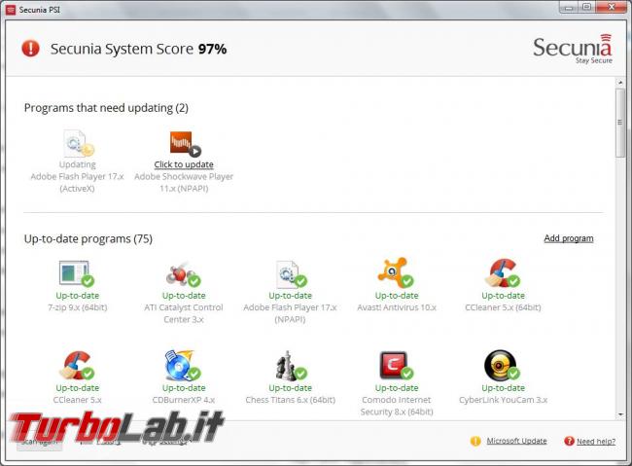Click the yellow warning icon beside Microsoft Update
Image resolution: width=632 pixels, height=466 pixels.
tap(475, 441)
